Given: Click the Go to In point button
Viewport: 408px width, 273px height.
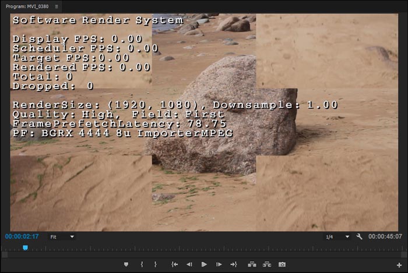Looking at the screenshot, I should pyautogui.click(x=175, y=264).
